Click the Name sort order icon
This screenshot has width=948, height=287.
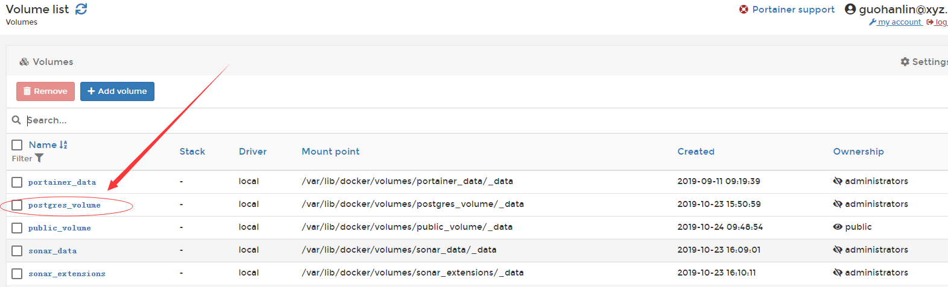pyautogui.click(x=63, y=145)
